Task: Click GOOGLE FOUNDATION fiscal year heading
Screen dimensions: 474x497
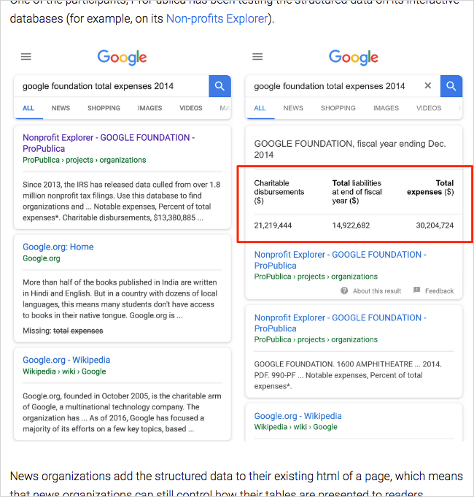Action: 350,149
